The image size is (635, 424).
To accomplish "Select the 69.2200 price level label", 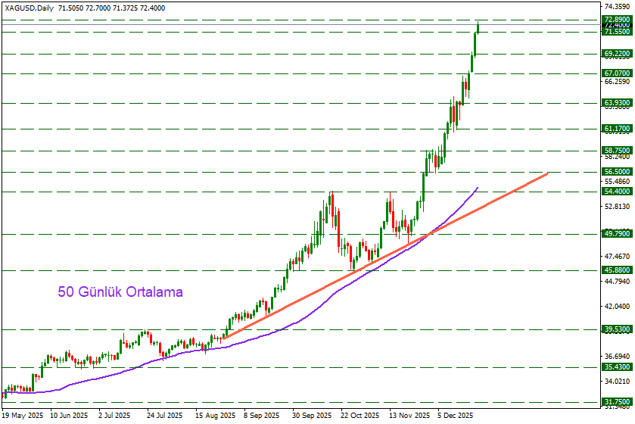I will 617,54.
